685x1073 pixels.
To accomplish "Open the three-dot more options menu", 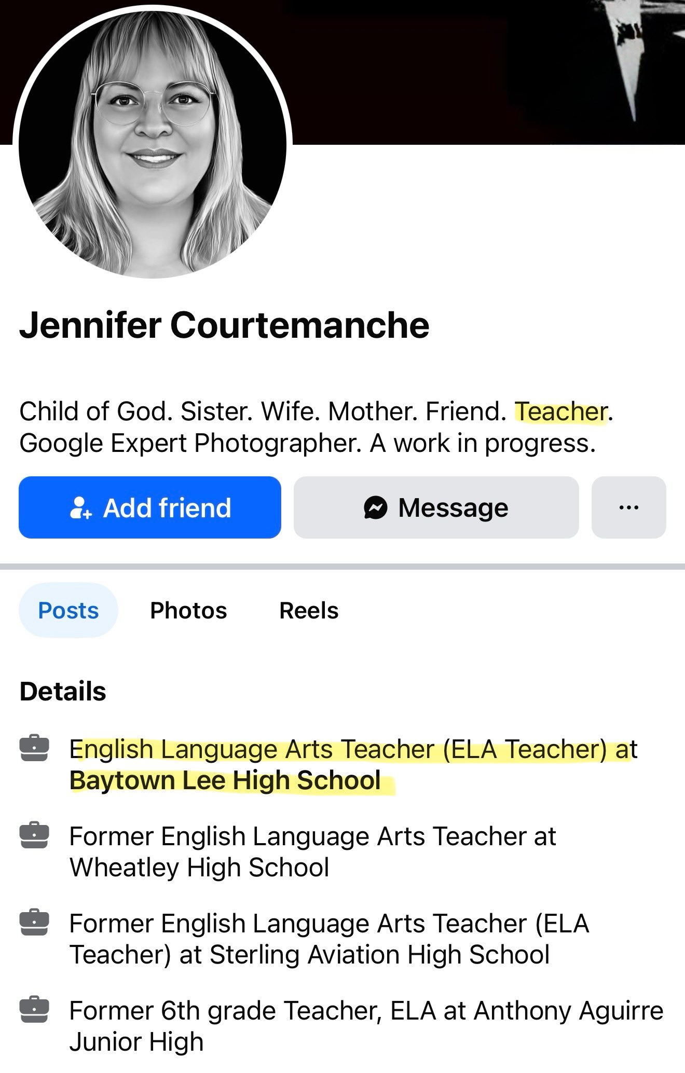I will coord(628,507).
